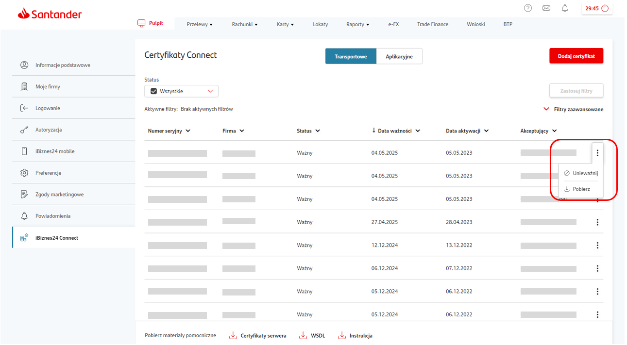Click download icon beside Certyfikaty serwera
Image resolution: width=627 pixels, height=345 pixels.
pos(233,335)
